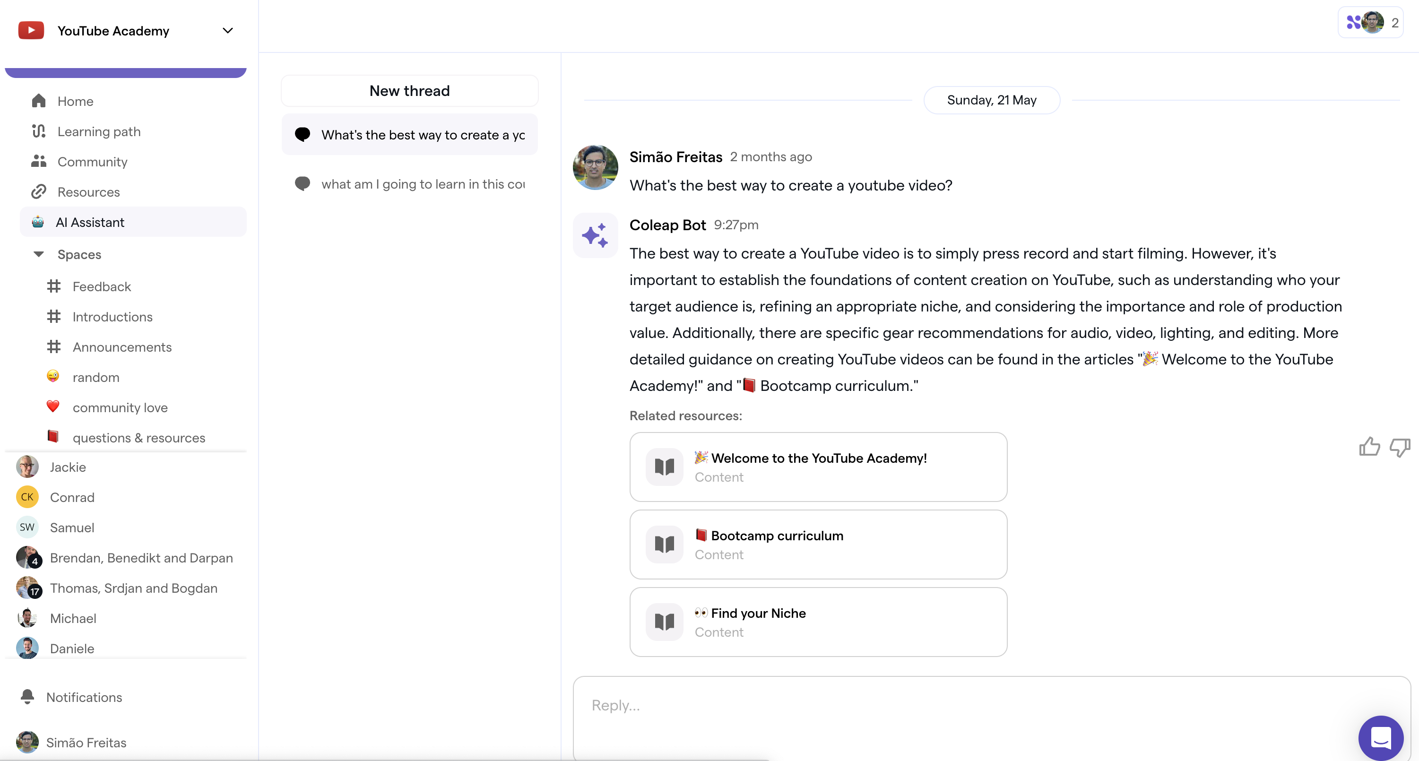Open Welcome to the YouTube Academy! resource card
Viewport: 1419px width, 761px height.
tap(819, 467)
